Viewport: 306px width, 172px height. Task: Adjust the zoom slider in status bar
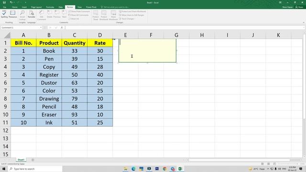(288, 164)
